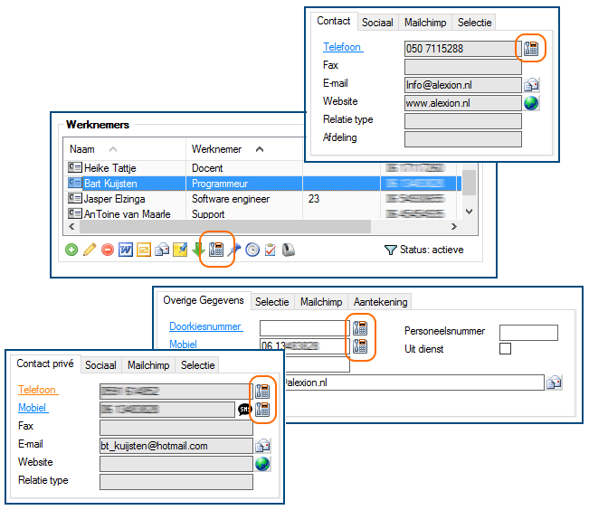
Task: Switch to Mailchimp tab in Contact window
Action: [x=425, y=23]
